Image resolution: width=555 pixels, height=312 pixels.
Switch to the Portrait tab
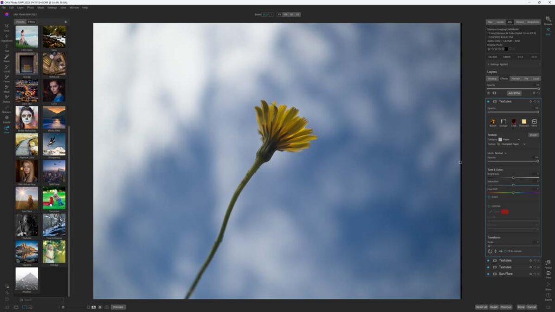click(x=515, y=79)
